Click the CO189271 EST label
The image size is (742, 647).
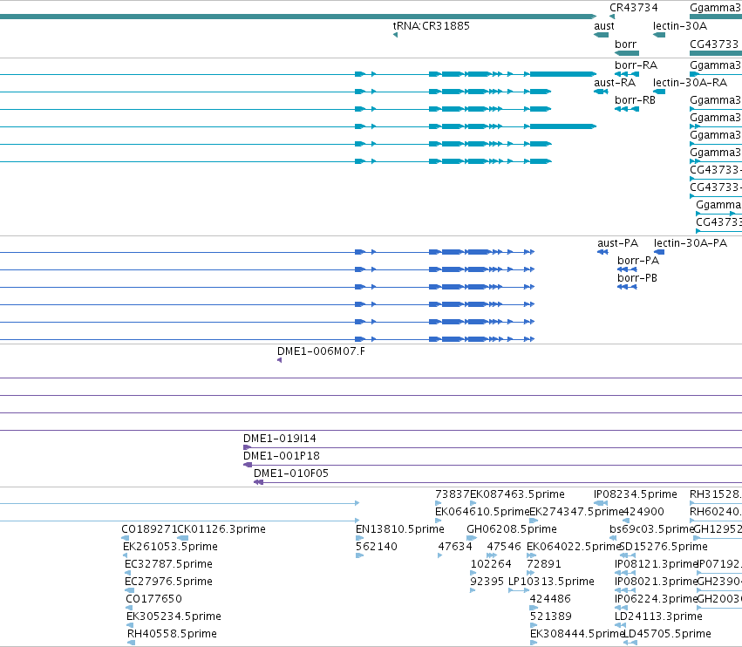[x=149, y=529]
